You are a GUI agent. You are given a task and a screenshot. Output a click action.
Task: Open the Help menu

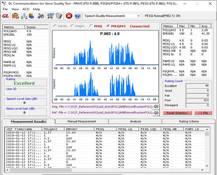click(37, 9)
